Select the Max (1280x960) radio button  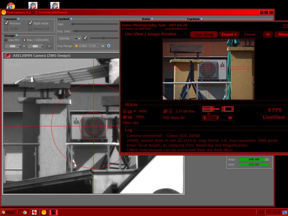point(24,40)
